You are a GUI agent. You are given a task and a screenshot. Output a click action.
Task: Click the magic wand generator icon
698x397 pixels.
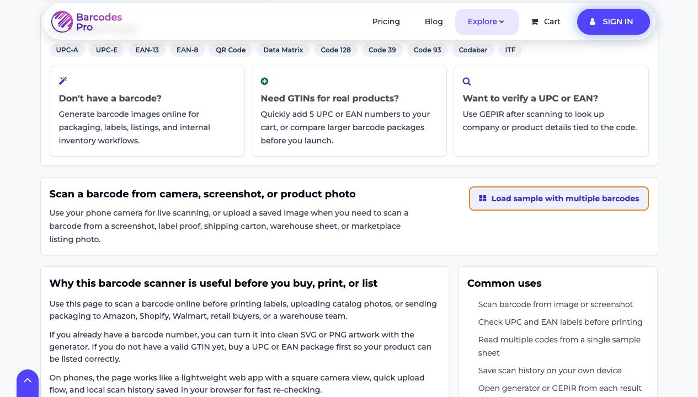(x=63, y=81)
